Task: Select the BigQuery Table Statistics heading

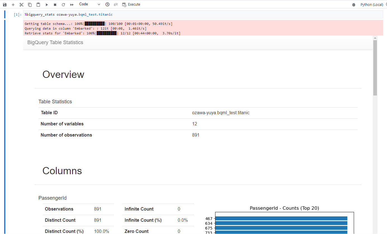Action: [x=55, y=42]
